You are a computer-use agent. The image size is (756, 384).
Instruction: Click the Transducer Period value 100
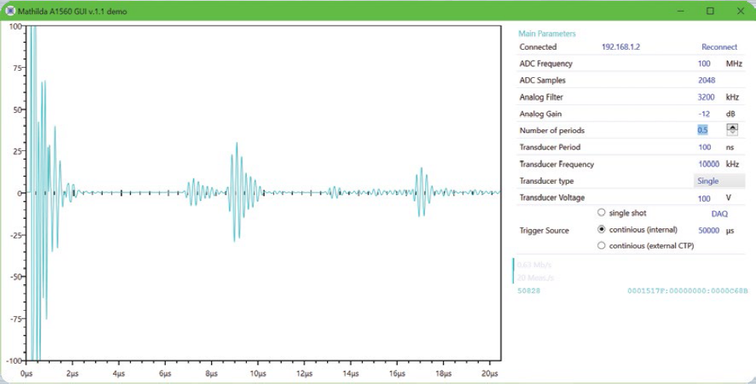tap(704, 147)
